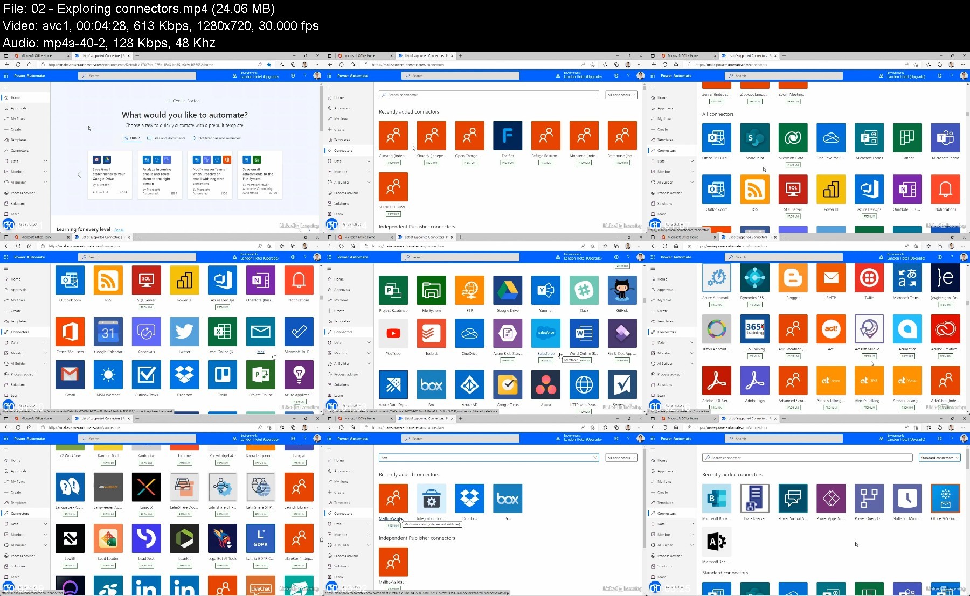Open the FactSet connector tile
The image size is (970, 596).
tap(508, 136)
